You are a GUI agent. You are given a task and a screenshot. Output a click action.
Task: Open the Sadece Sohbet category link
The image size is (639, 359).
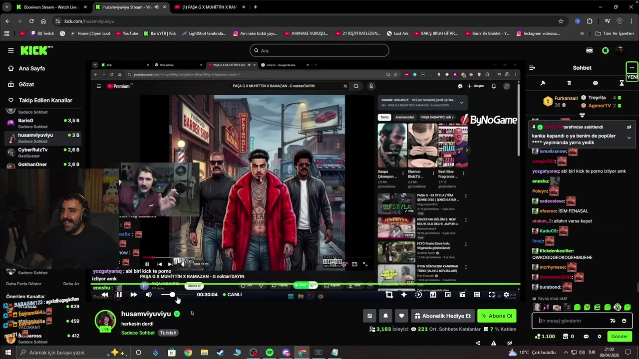click(x=138, y=333)
